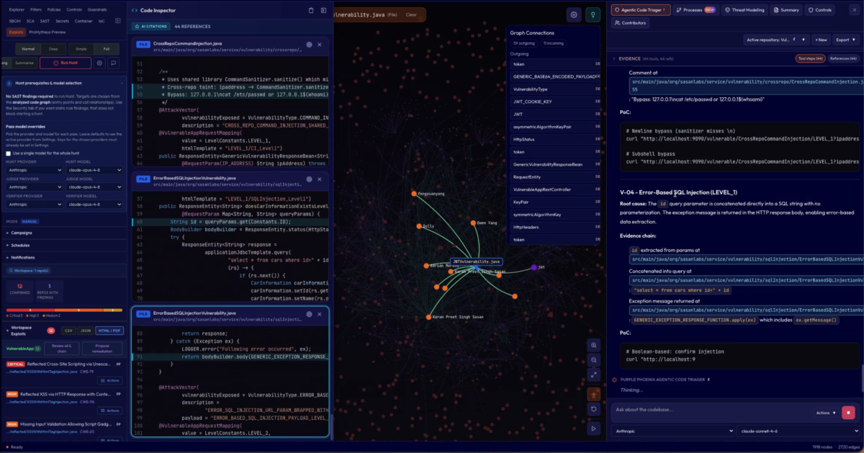Expand the Evidence section chevron
Screen dimensions: 864x453
pyautogui.click(x=614, y=58)
